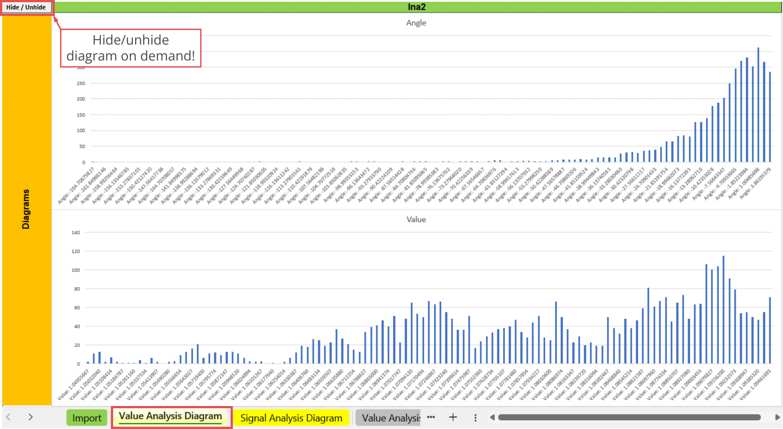Go to previous sheet with left chevron

(x=8, y=417)
